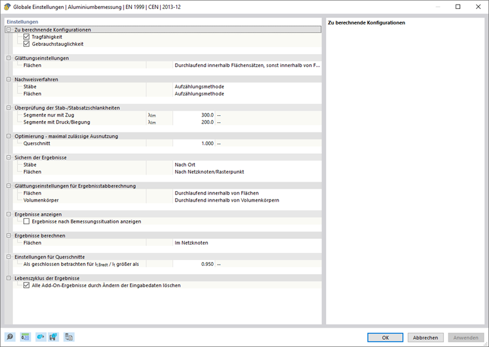The image size is (489, 347).
Task: Select the 'Als geschlossen betrachten für' row label
Action: [x=81, y=264]
